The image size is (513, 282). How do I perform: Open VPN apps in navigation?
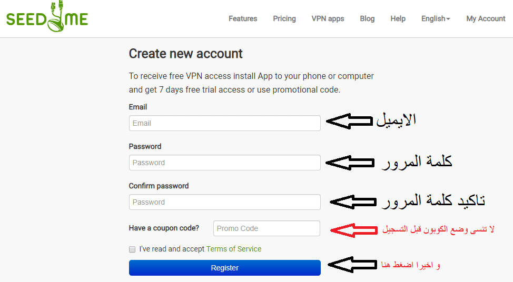point(328,18)
